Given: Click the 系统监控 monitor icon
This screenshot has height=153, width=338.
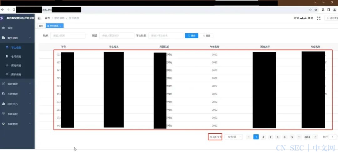Looking at the screenshot, I should (3, 114).
